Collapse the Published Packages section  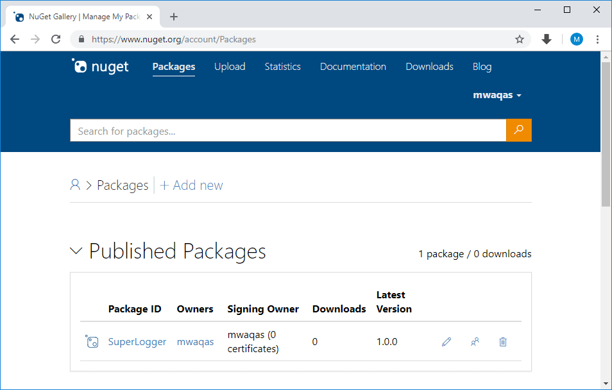click(76, 251)
